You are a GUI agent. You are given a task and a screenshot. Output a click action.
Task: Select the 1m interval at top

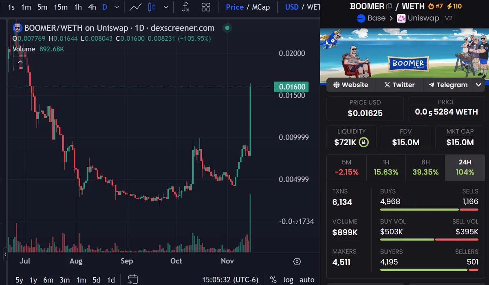pyautogui.click(x=26, y=7)
